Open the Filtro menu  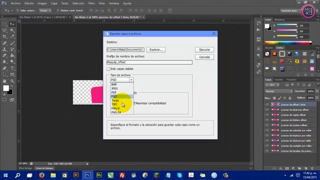pos(91,3)
